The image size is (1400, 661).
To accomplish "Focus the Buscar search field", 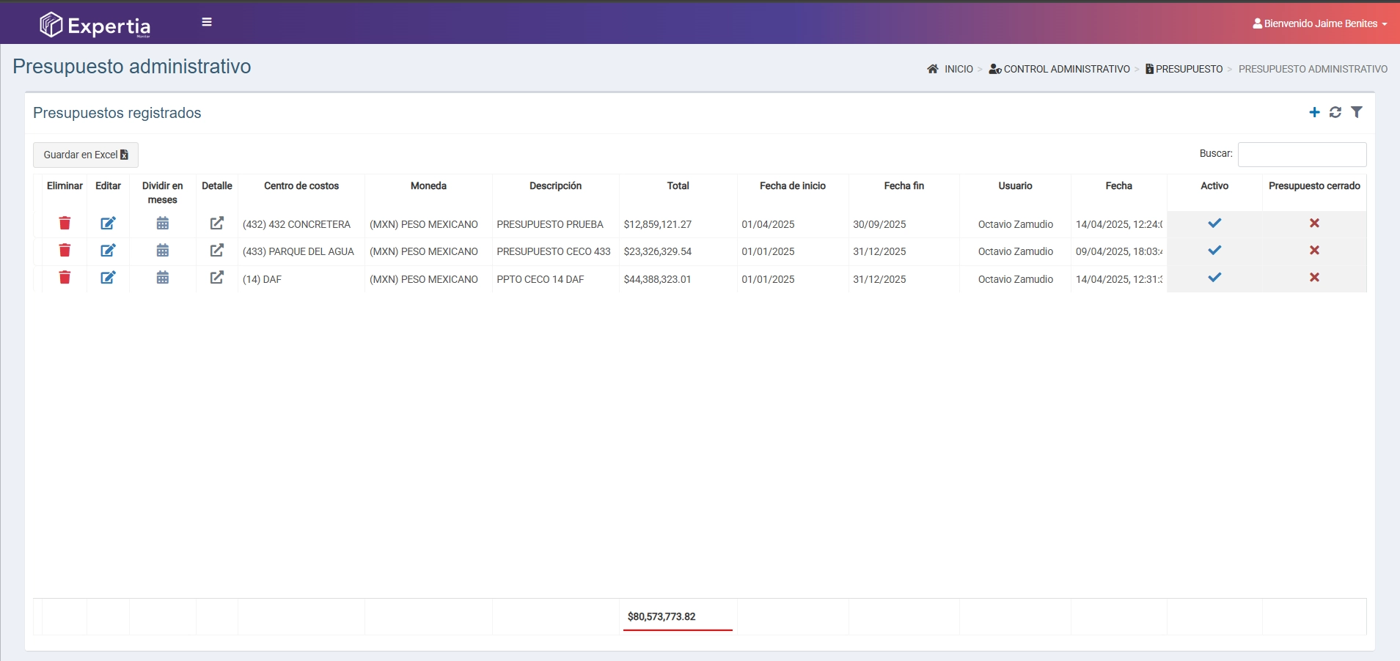I will point(1302,155).
